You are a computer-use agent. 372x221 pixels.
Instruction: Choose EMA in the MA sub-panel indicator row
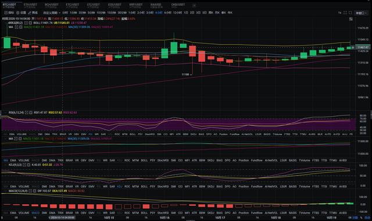(13, 160)
